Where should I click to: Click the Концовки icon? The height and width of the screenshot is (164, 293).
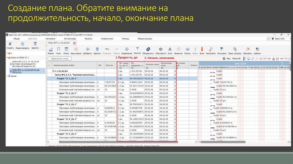[x=222, y=49]
